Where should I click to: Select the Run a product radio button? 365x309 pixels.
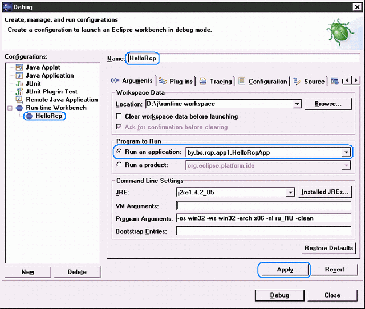pyautogui.click(x=119, y=165)
